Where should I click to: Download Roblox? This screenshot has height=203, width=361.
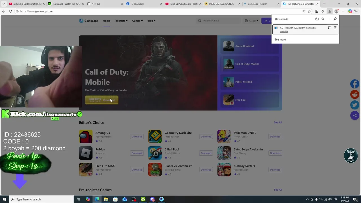[x=137, y=153]
